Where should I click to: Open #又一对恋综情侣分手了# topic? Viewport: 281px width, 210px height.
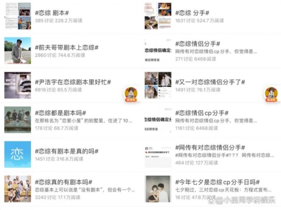pos(210,82)
